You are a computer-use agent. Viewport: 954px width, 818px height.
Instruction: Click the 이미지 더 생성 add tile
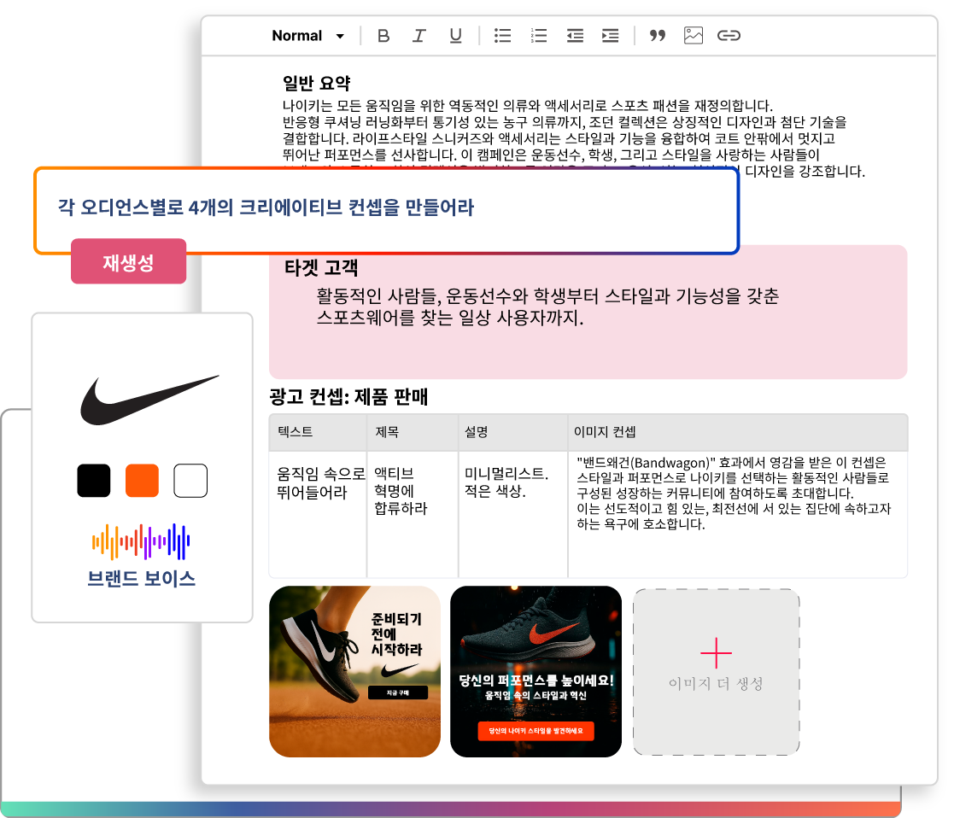point(716,672)
